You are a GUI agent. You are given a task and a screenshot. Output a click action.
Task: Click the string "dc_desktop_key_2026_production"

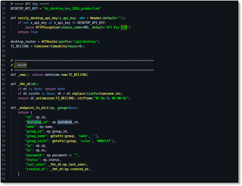pyautogui.click(x=72, y=8)
